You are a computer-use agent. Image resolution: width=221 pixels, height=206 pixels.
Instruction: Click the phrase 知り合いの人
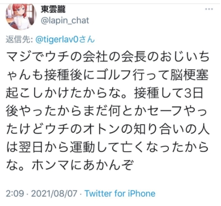pos(171,130)
